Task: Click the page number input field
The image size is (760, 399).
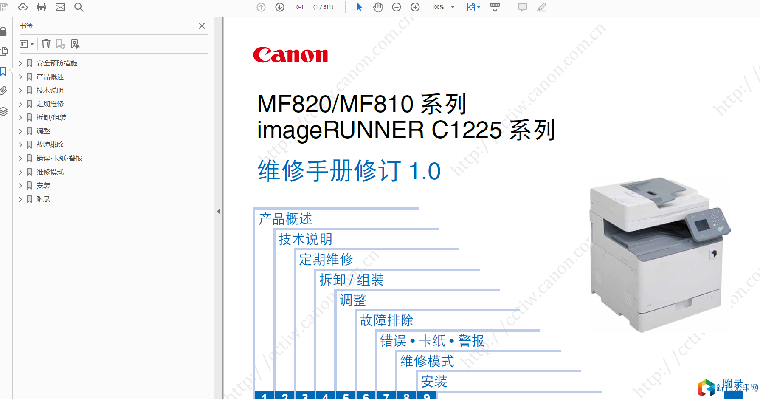Action: point(300,7)
